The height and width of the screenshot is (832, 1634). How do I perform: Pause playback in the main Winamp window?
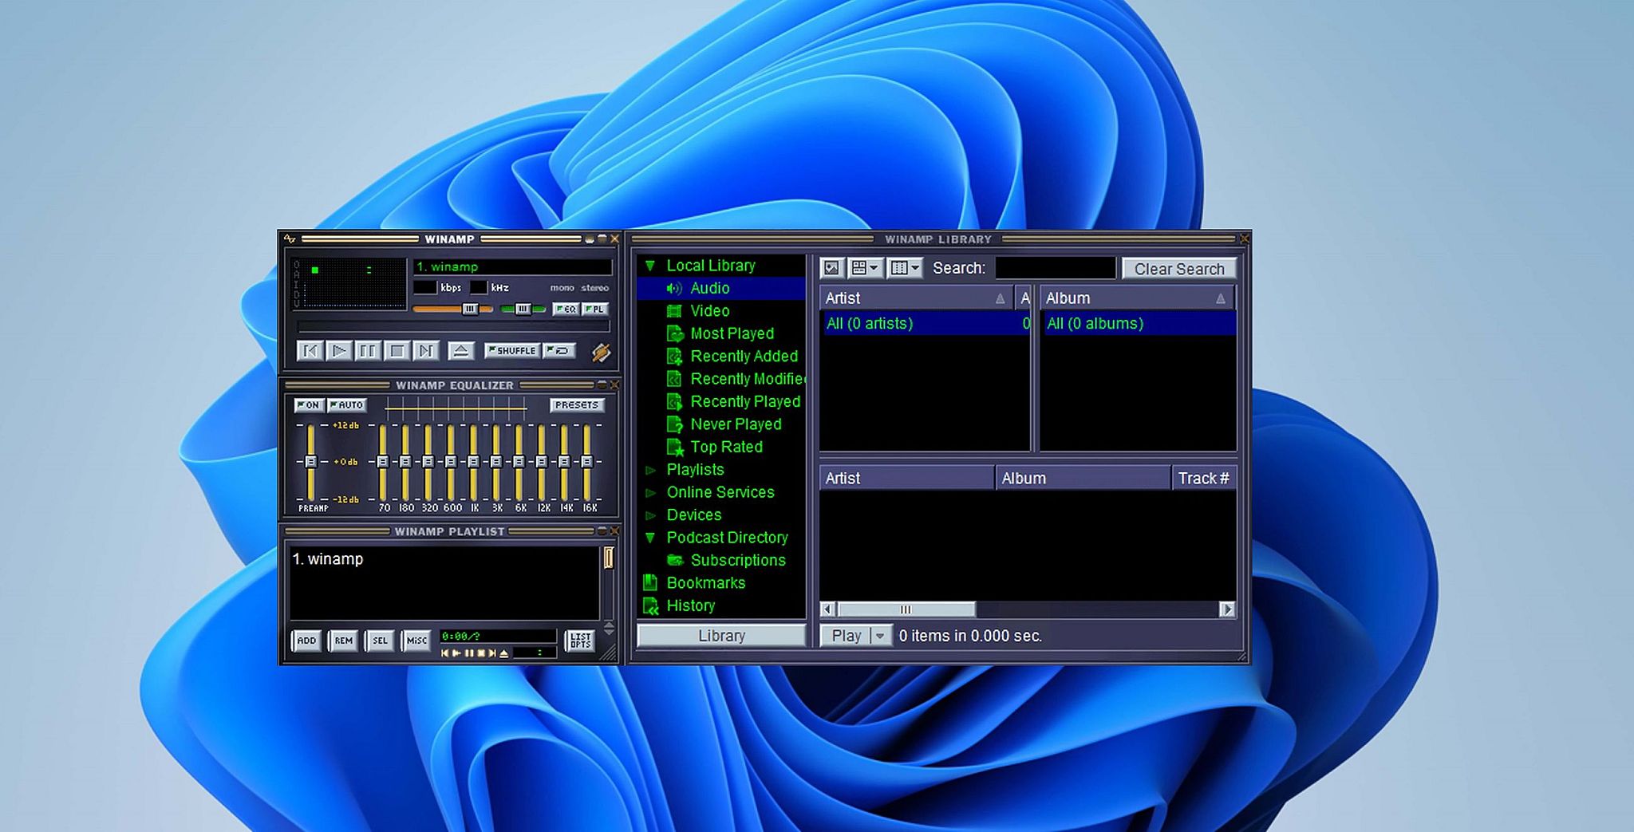point(368,350)
